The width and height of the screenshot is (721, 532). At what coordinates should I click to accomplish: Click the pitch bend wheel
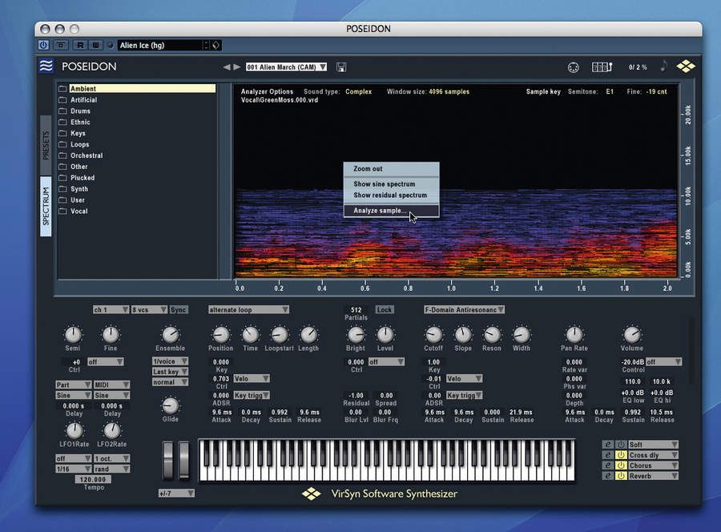tap(168, 460)
